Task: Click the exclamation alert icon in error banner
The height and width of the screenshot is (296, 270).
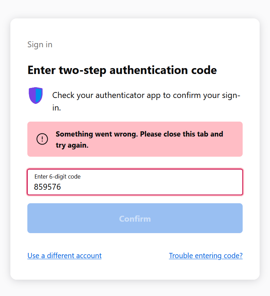Action: [42, 139]
